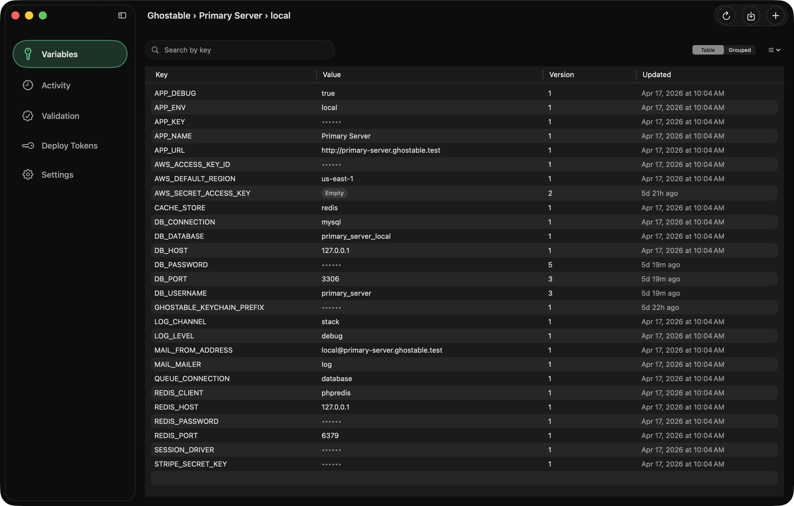Switch to Grouped view

(x=739, y=50)
